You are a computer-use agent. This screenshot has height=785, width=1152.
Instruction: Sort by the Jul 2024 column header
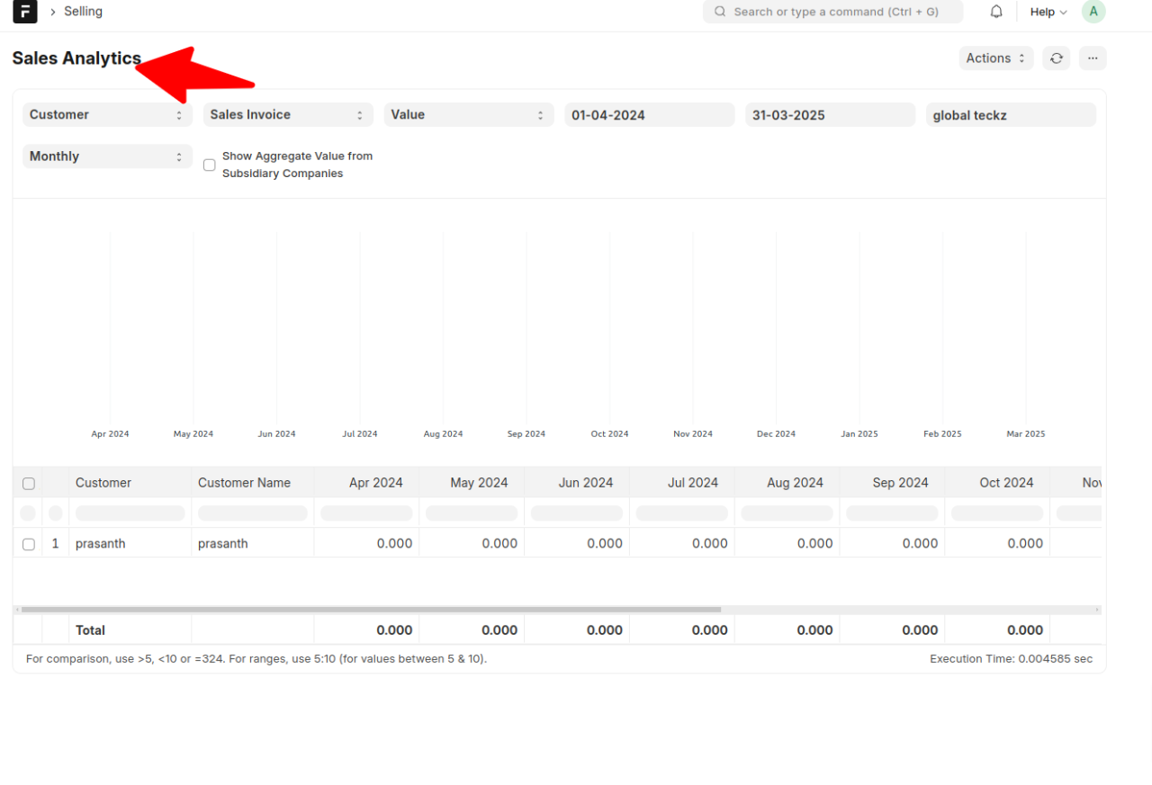click(682, 483)
